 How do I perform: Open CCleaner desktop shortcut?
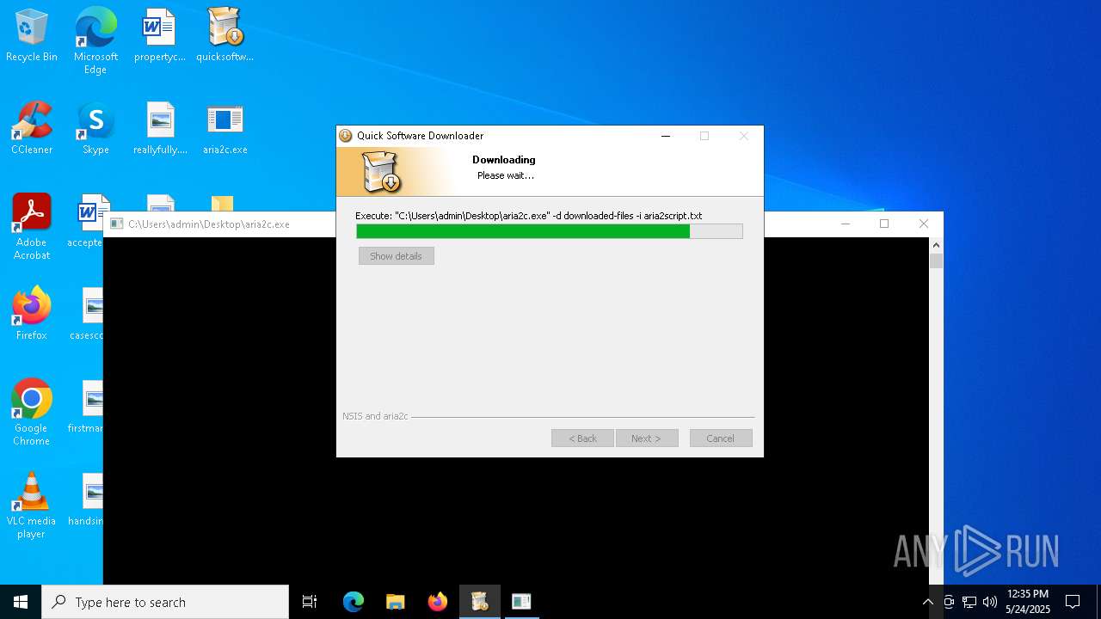32,128
